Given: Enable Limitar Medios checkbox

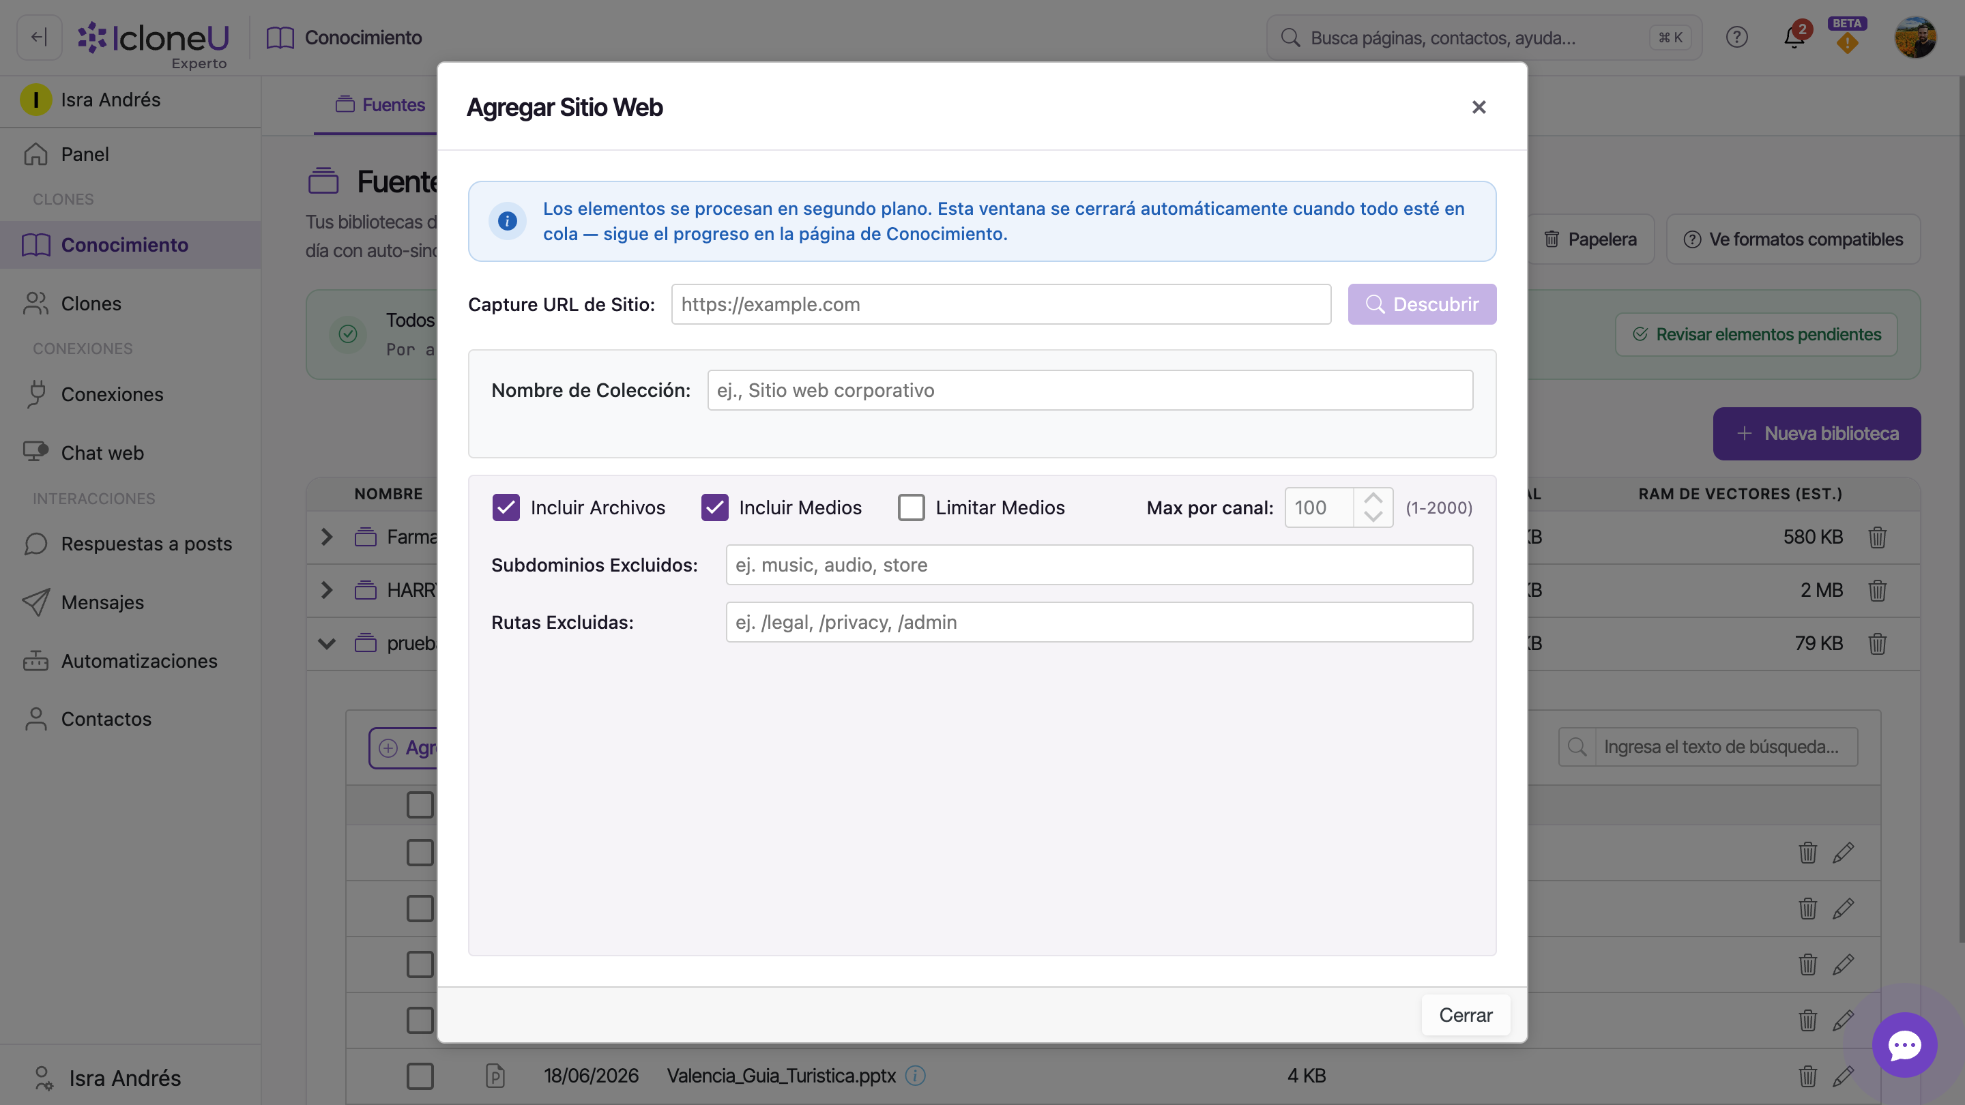Looking at the screenshot, I should (911, 507).
